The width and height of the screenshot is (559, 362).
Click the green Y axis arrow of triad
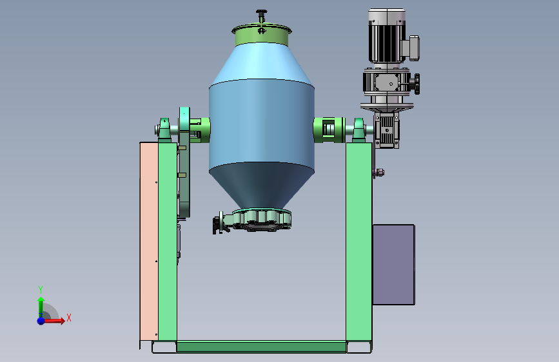click(x=41, y=307)
